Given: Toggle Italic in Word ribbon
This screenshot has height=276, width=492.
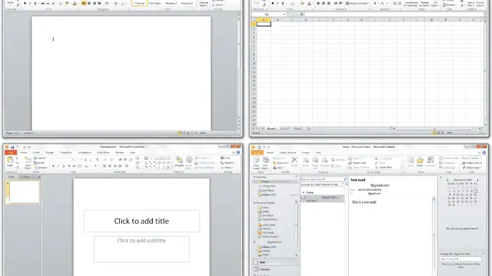Looking at the screenshot, I should (30, 4).
